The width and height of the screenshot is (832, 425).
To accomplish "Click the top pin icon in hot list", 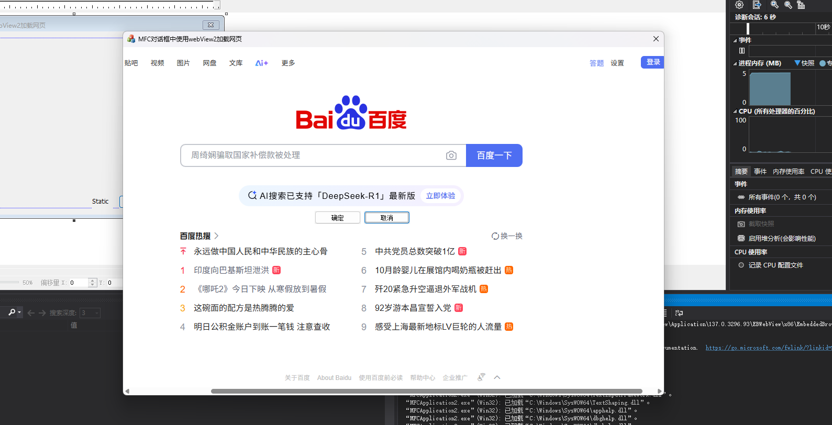I will 183,251.
